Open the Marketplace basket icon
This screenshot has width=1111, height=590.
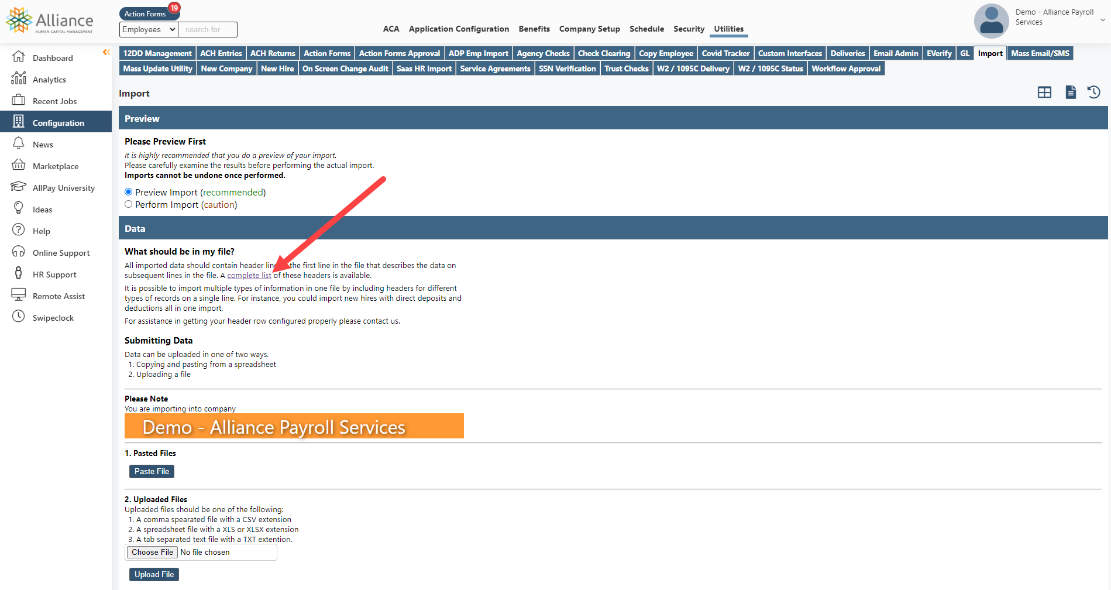(19, 165)
